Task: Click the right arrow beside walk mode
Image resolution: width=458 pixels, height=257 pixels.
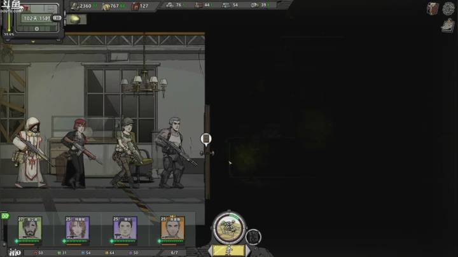Action: point(247,251)
